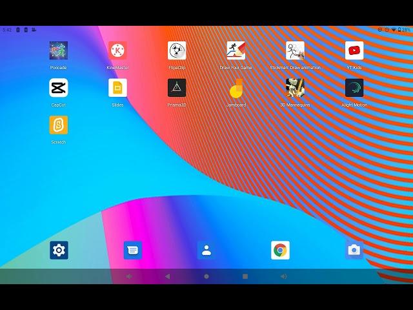This screenshot has width=413, height=310.
Task: Click the "3D Mannequins" label
Action: 295,105
